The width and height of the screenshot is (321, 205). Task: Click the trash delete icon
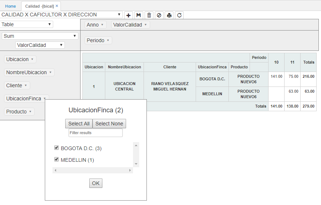pos(149,15)
